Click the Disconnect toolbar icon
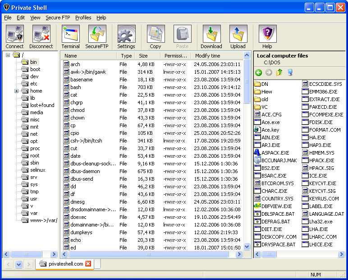The height and width of the screenshot is (280, 348). (41, 37)
